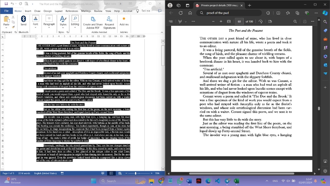Activate the Format Painter brush
This screenshot has width=330, height=186.
13,27
